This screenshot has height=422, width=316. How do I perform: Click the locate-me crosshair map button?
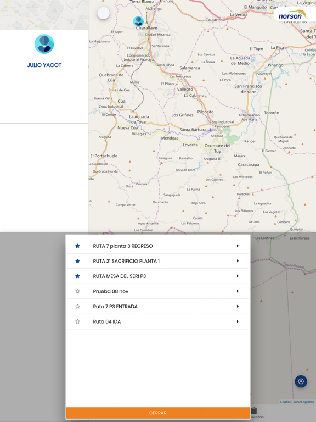[301, 381]
